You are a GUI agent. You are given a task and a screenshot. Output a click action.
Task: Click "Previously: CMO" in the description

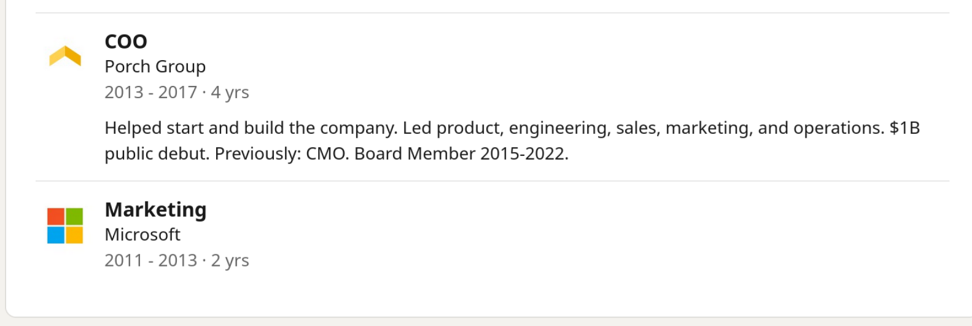pos(281,153)
